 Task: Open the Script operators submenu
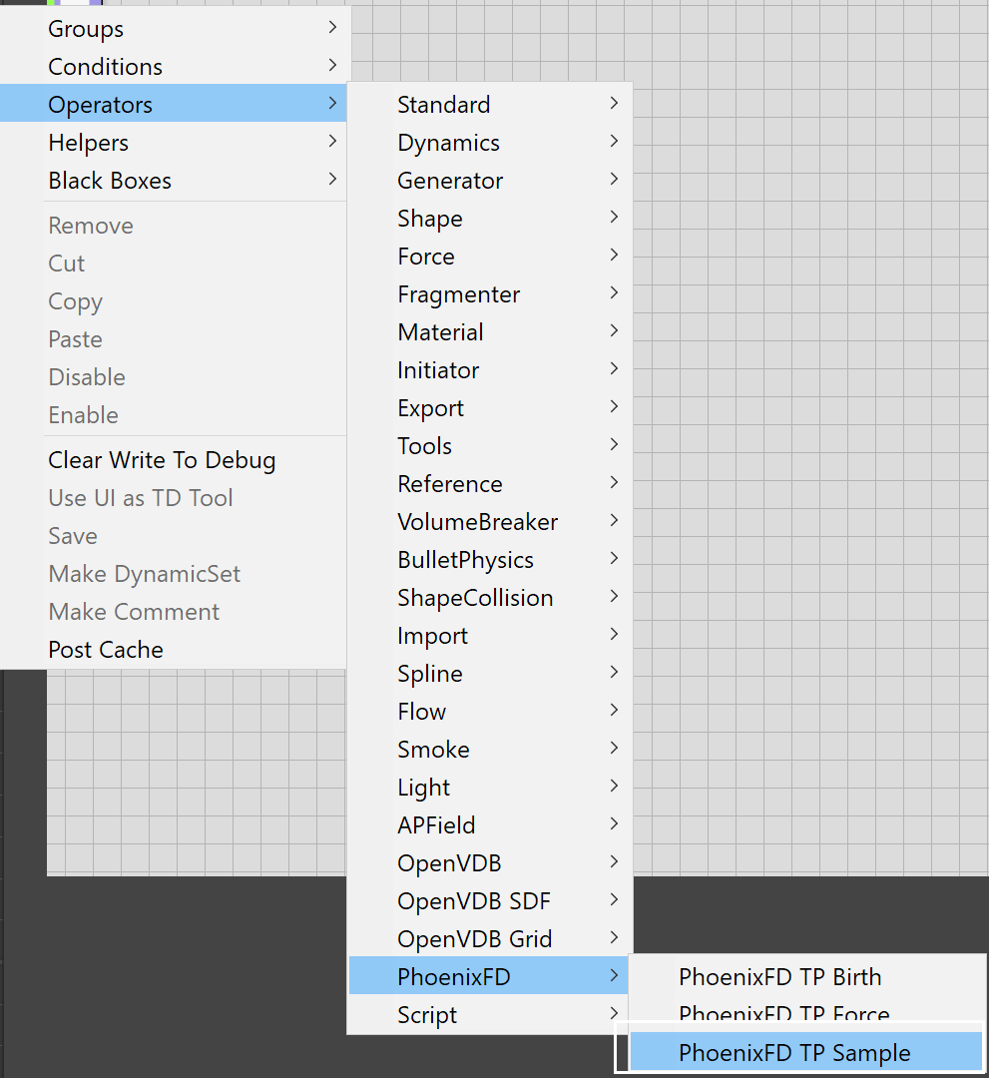[x=489, y=1015]
